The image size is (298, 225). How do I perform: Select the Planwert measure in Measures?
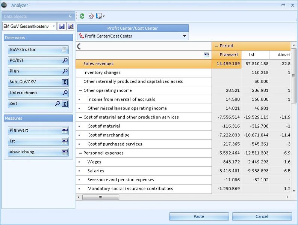point(38,130)
